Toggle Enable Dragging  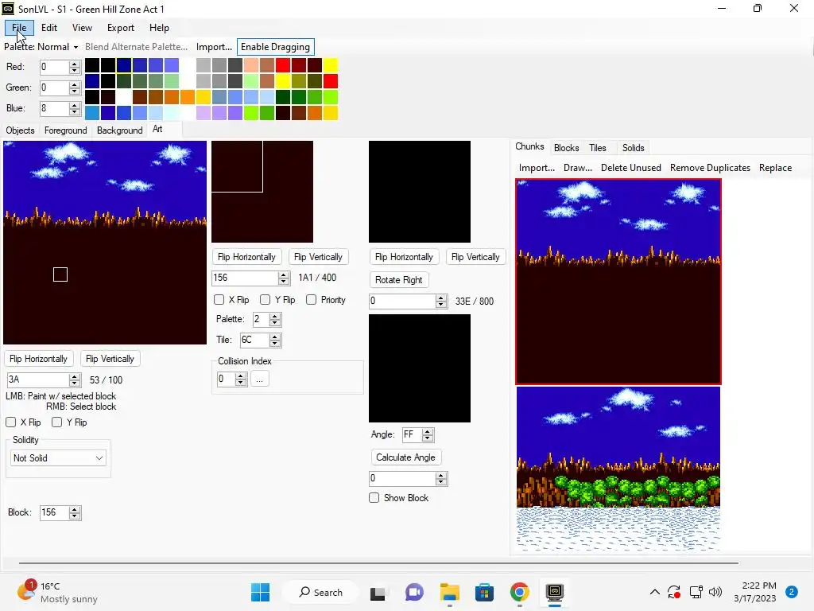pyautogui.click(x=275, y=47)
